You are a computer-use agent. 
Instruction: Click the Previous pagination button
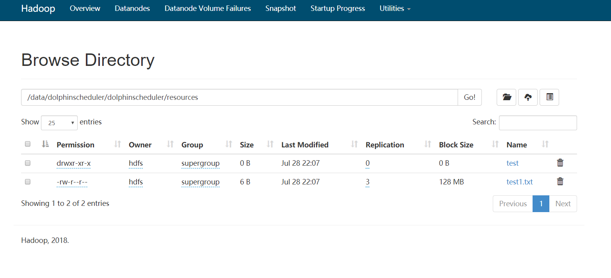[513, 204]
